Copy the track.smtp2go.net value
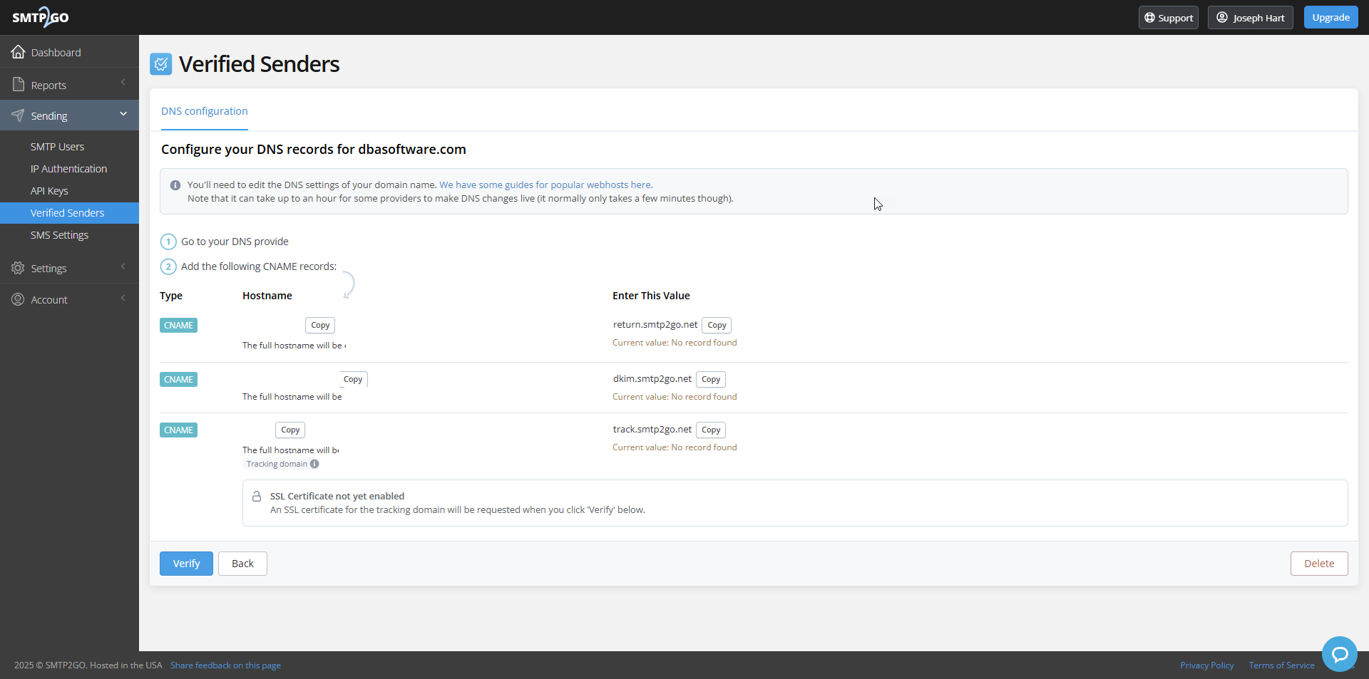 [711, 430]
